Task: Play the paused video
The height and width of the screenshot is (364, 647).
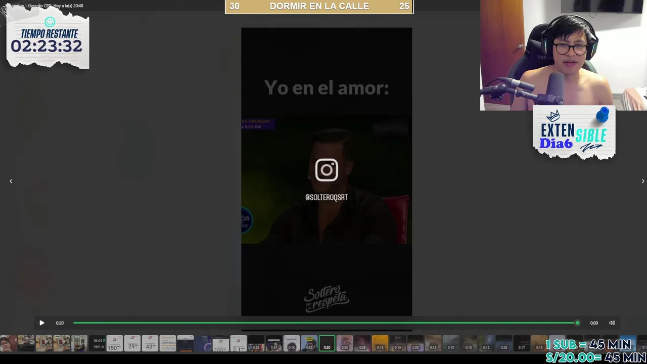Action: pos(42,323)
